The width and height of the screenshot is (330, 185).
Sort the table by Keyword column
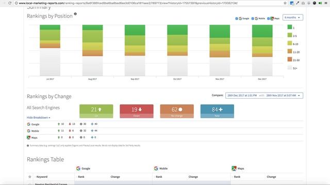[42, 177]
